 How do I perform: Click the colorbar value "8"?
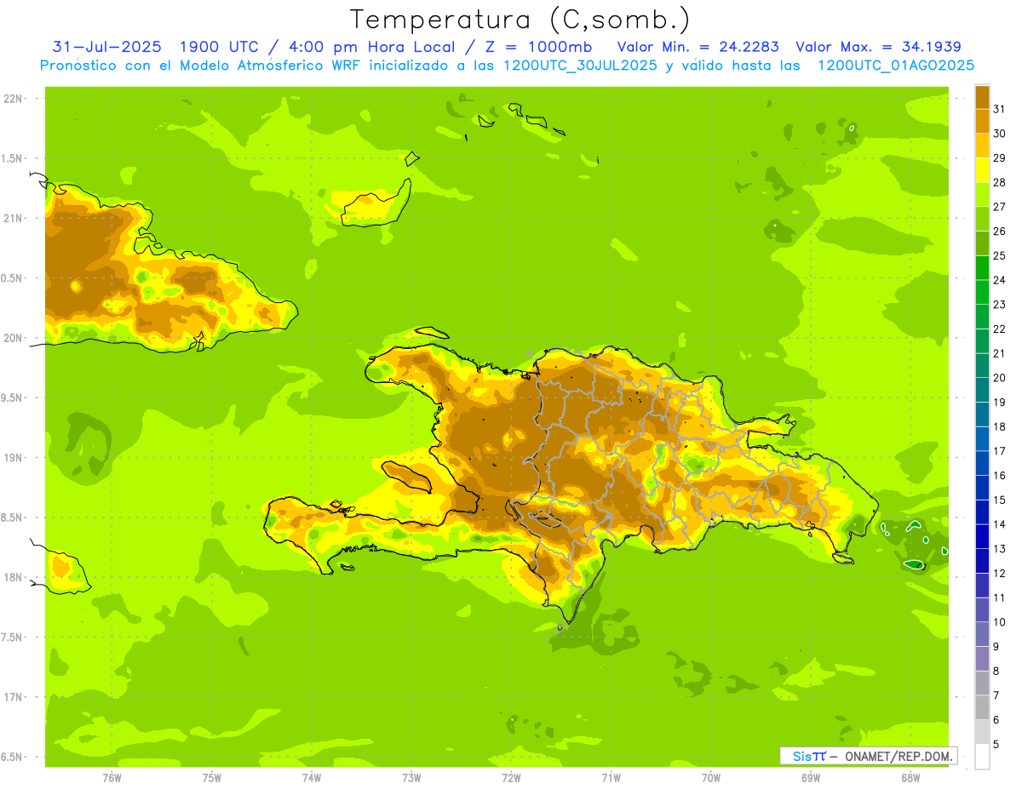[996, 671]
